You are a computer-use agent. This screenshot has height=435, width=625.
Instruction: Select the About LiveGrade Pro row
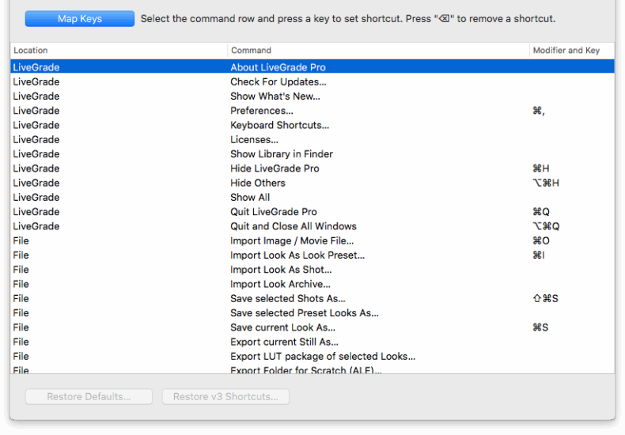[278, 67]
